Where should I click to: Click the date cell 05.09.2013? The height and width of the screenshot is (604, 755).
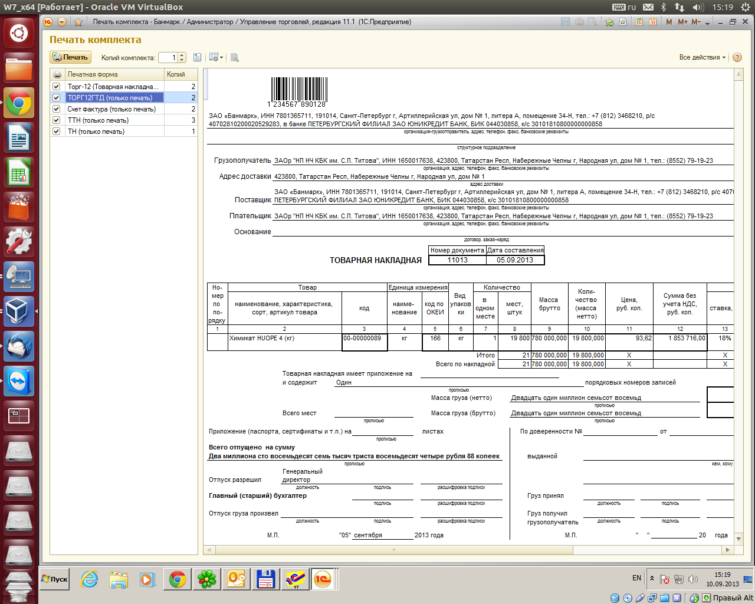515,260
